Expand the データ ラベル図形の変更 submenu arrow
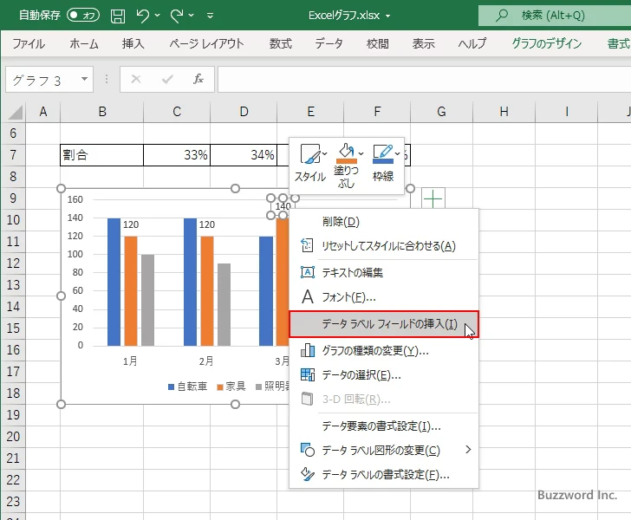 tap(468, 450)
